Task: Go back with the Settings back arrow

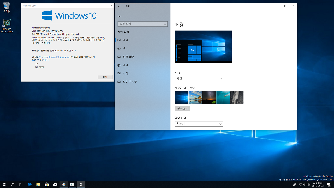Action: click(x=119, y=6)
